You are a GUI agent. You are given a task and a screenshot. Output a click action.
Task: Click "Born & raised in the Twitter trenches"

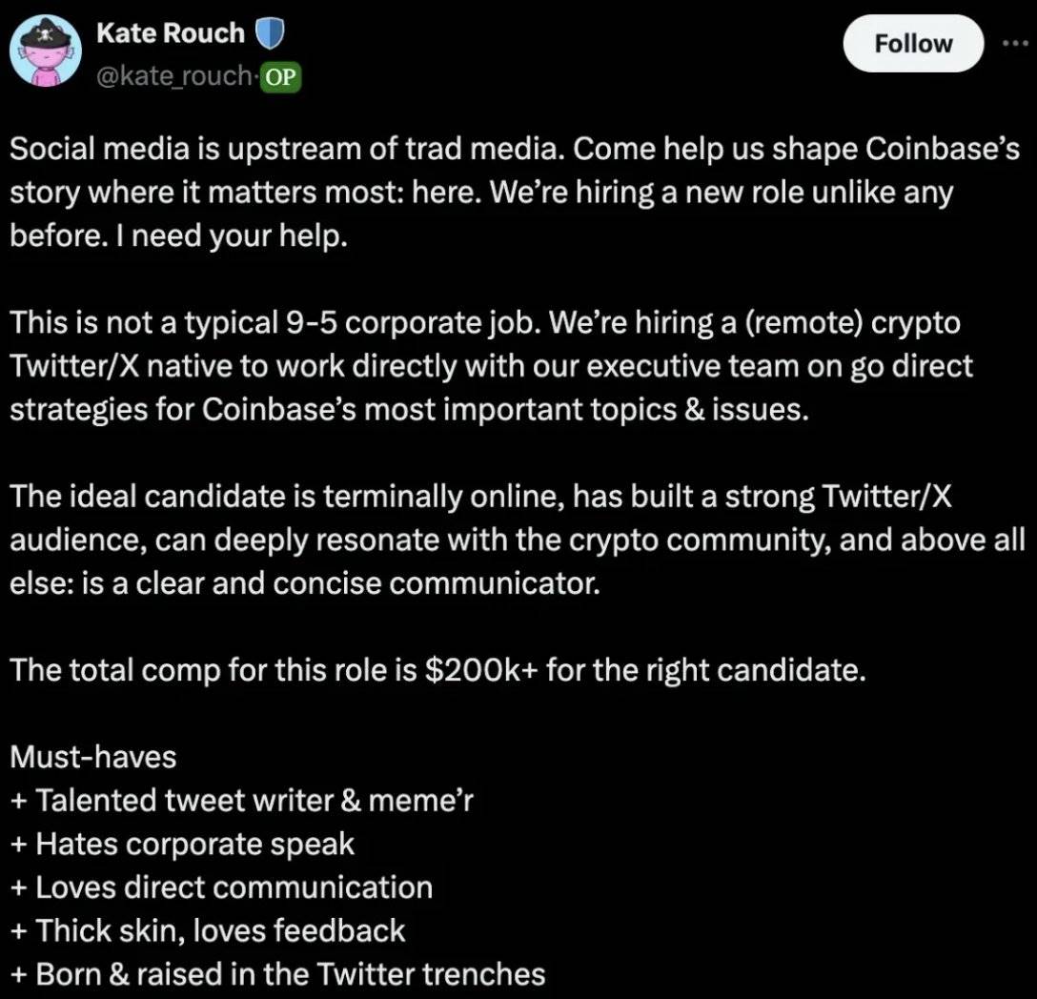(277, 973)
